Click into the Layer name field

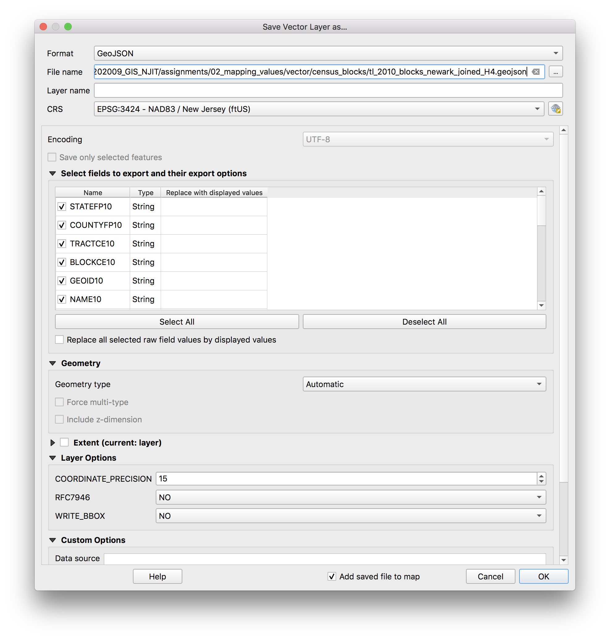point(328,91)
